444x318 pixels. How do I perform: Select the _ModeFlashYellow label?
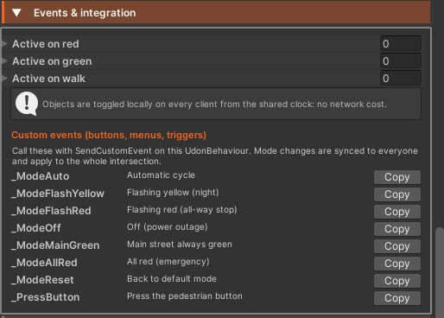pos(58,194)
